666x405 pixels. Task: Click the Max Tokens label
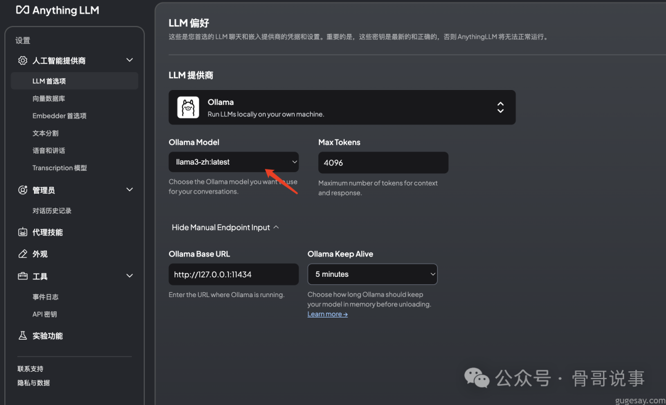coord(339,142)
